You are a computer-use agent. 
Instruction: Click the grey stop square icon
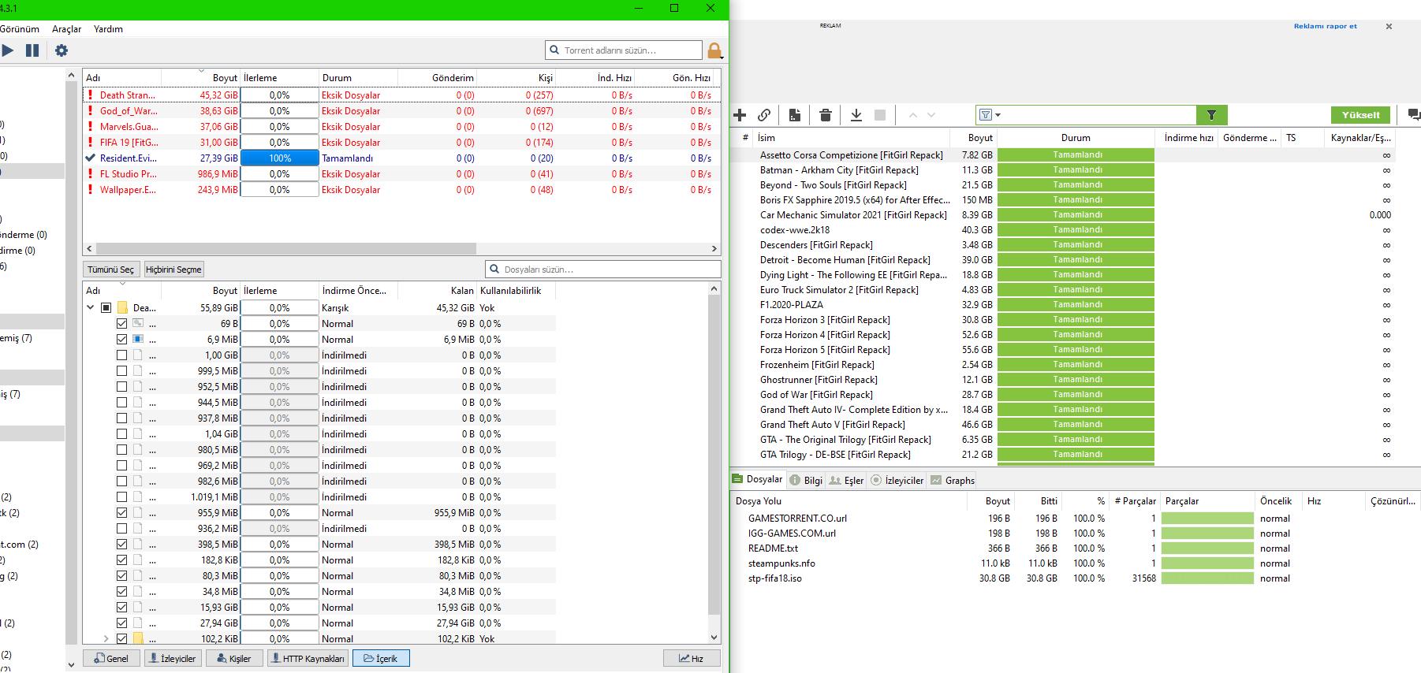point(880,115)
